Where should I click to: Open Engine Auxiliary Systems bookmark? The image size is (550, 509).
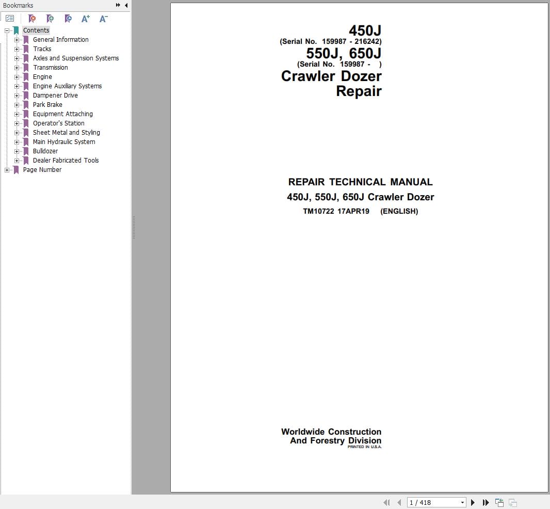pos(68,86)
